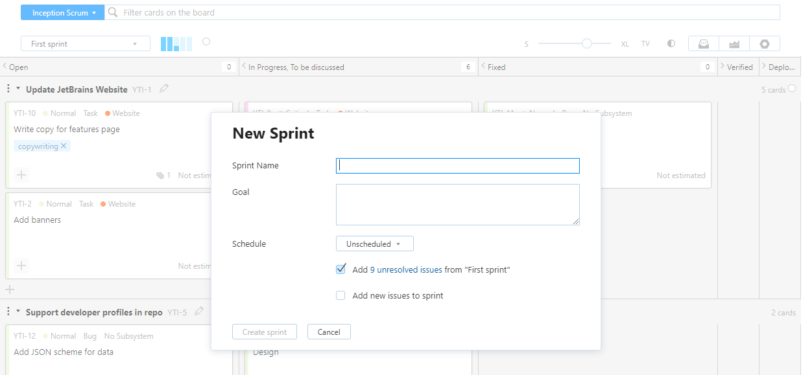Image resolution: width=812 pixels, height=375 pixels.
Task: Open the backlog inbox panel
Action: click(703, 44)
